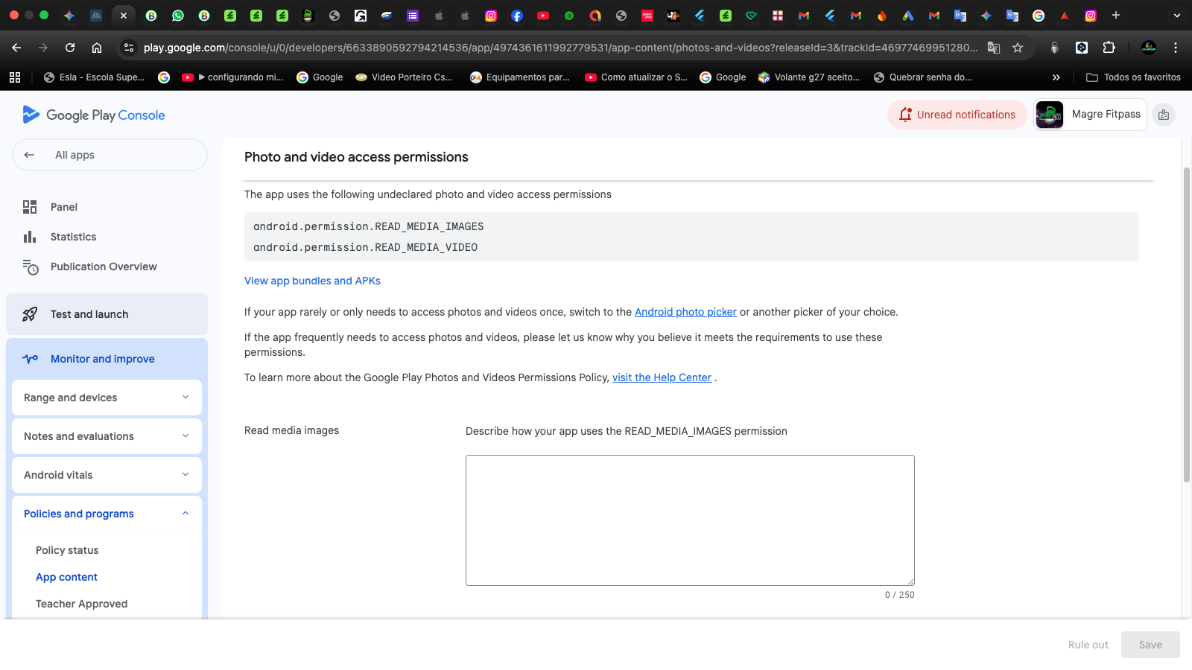Click the Publication Overview clock icon
Screen dimensions: 1192x670
30,267
